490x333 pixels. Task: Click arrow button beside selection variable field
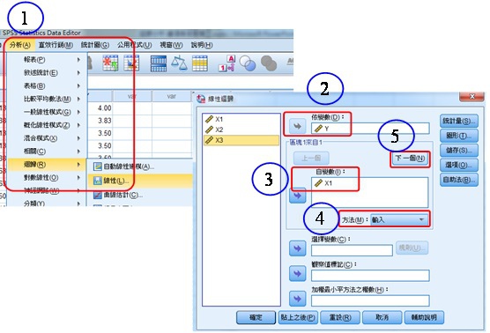(x=297, y=248)
